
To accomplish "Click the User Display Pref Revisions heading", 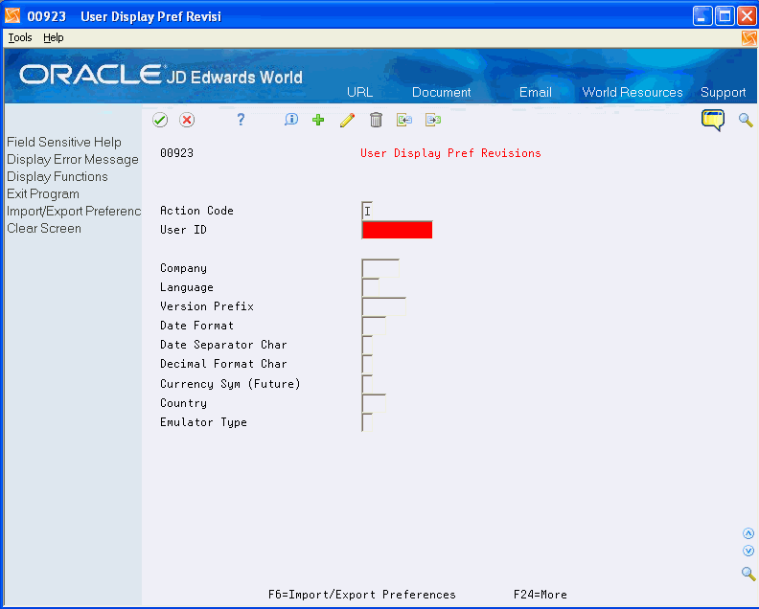I will pyautogui.click(x=450, y=153).
